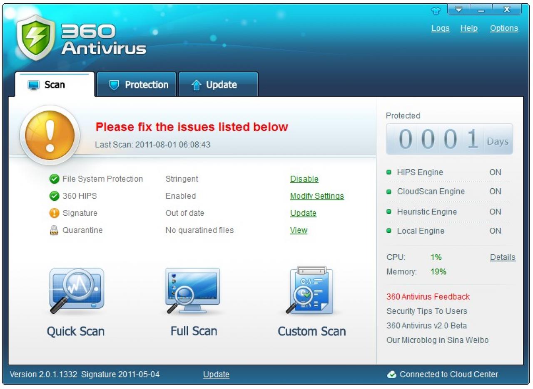Toggle the CloudScan Engine ON status
The width and height of the screenshot is (533, 389).
[496, 192]
